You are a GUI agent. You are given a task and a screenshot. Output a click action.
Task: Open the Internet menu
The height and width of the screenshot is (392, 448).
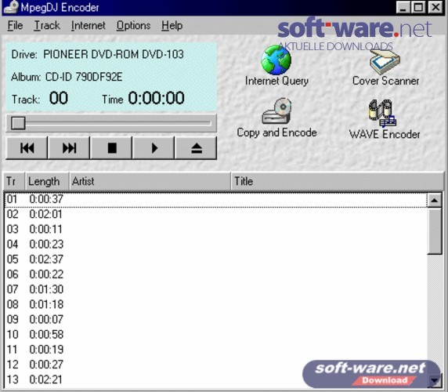click(89, 26)
